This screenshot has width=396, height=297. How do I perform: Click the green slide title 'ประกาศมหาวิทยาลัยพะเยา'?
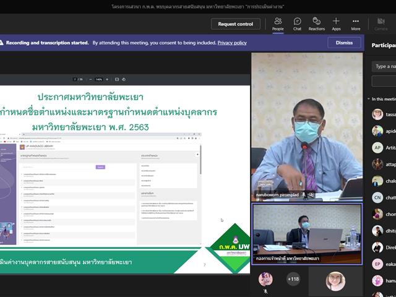click(90, 97)
